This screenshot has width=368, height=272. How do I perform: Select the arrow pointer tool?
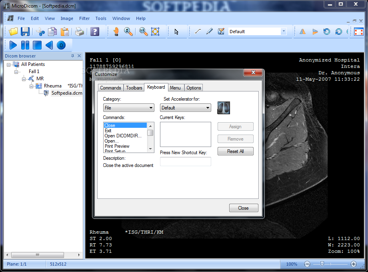[176, 32]
